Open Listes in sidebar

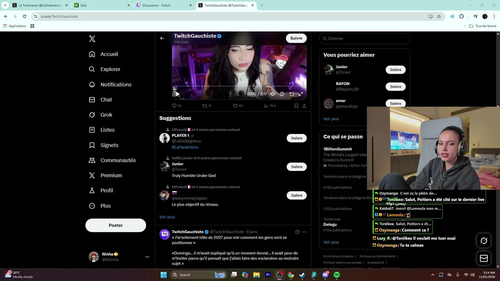tap(102, 130)
